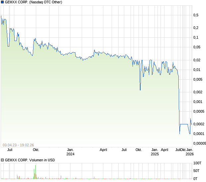The image size is (206, 182).
Task: Click the GEMXX CORP. Volumen in USD label
Action: click(30, 160)
